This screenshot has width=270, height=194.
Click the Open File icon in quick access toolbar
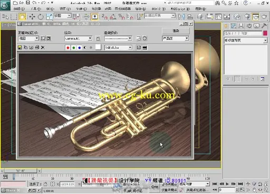pyautogui.click(x=22, y=3)
